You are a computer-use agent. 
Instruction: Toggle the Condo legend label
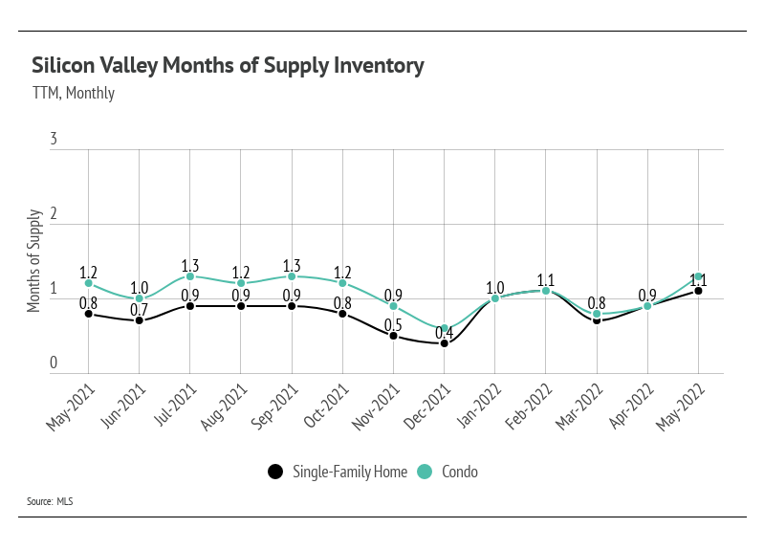tap(460, 472)
